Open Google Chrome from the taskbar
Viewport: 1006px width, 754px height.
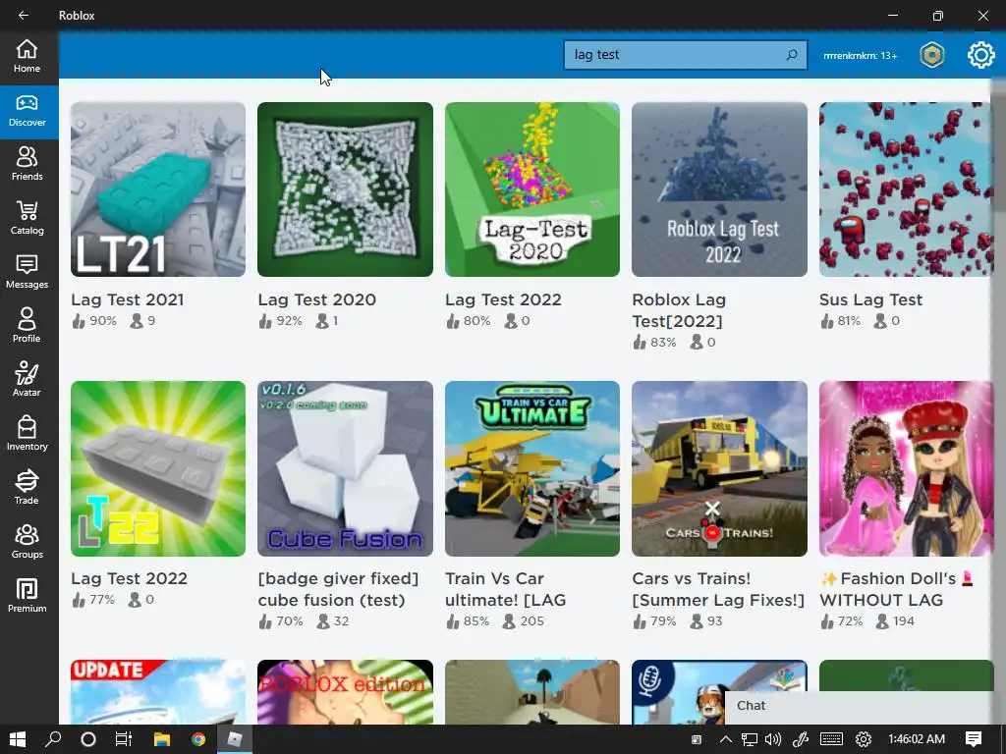[x=198, y=739]
